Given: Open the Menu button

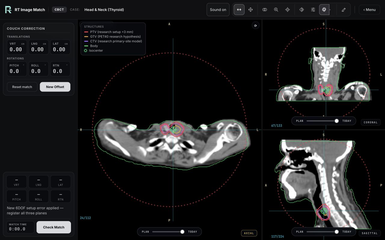Looking at the screenshot, I should coord(369,10).
